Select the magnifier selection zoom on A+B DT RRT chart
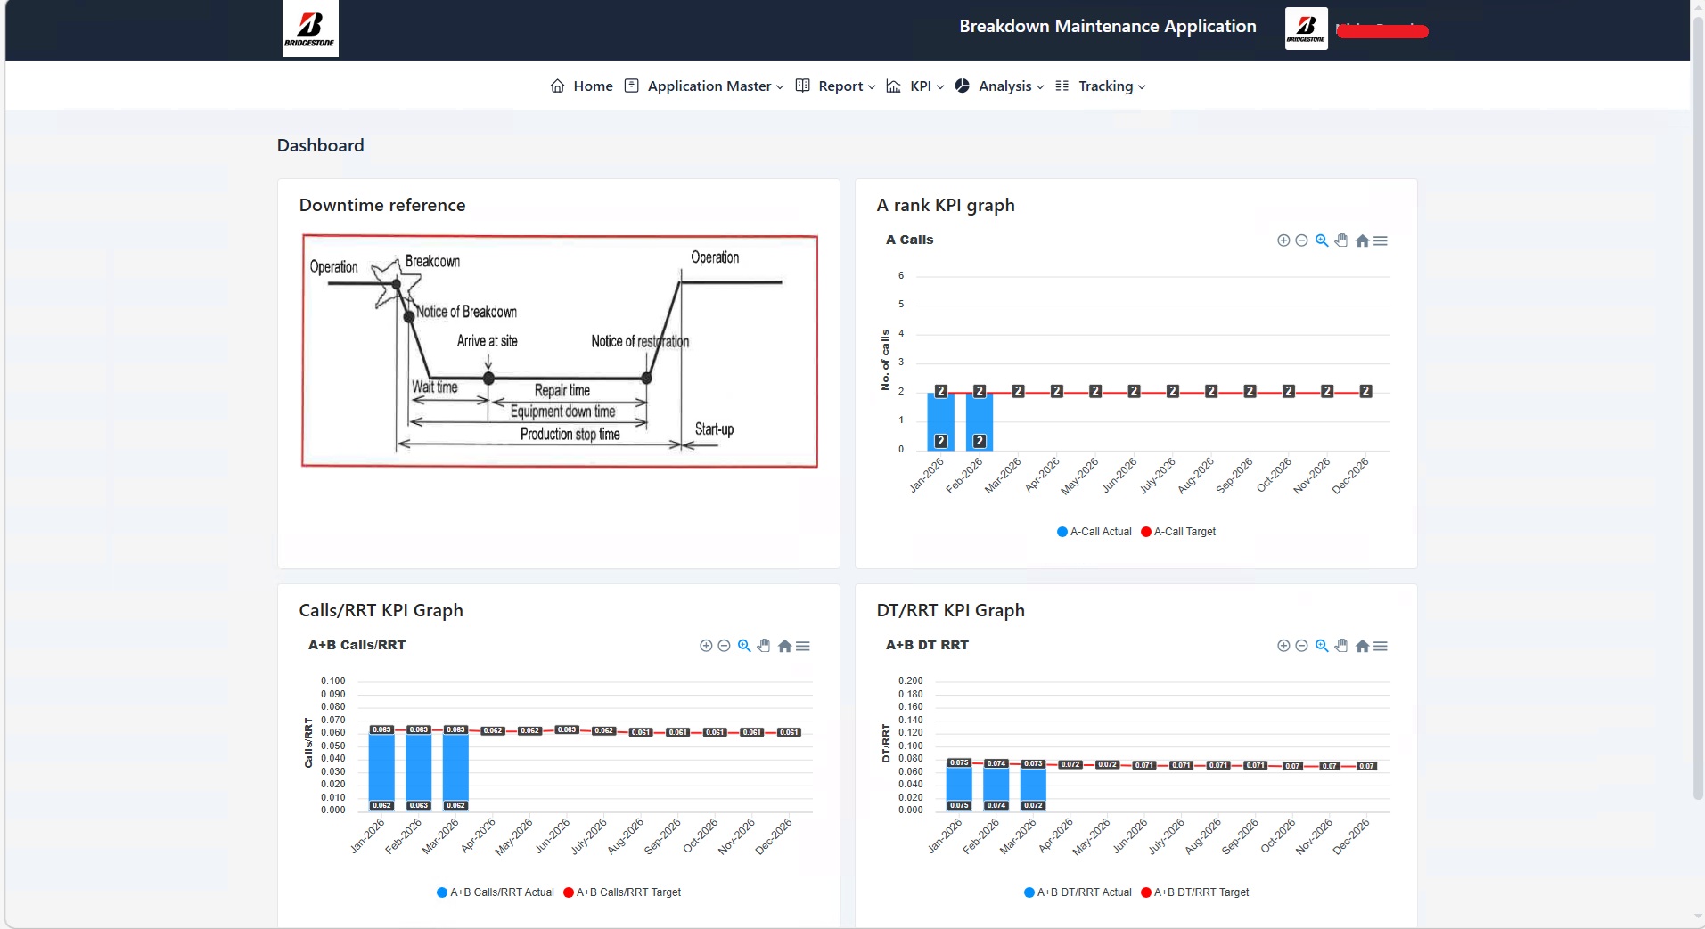Image resolution: width=1705 pixels, height=929 pixels. (1322, 646)
